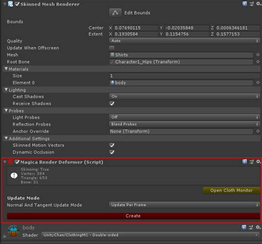Click the Center X value field
Viewport: 262px width, 244px height.
click(x=136, y=28)
